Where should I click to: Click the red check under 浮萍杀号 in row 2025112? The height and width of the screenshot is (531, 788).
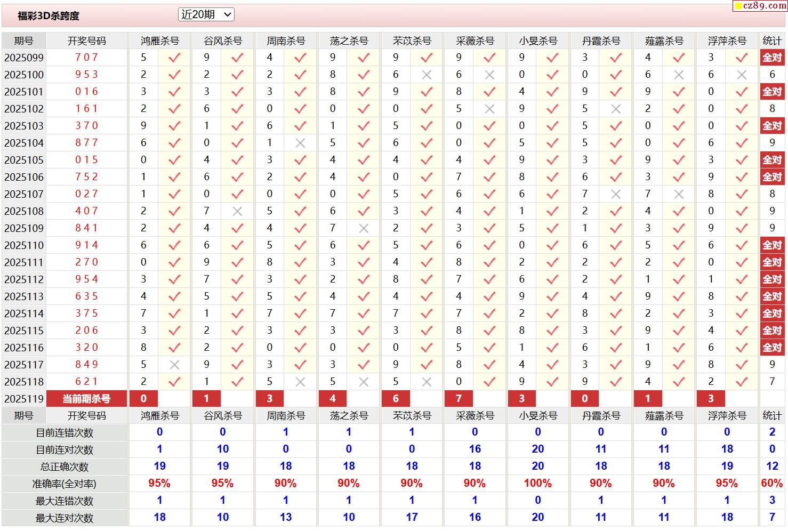pyautogui.click(x=742, y=279)
